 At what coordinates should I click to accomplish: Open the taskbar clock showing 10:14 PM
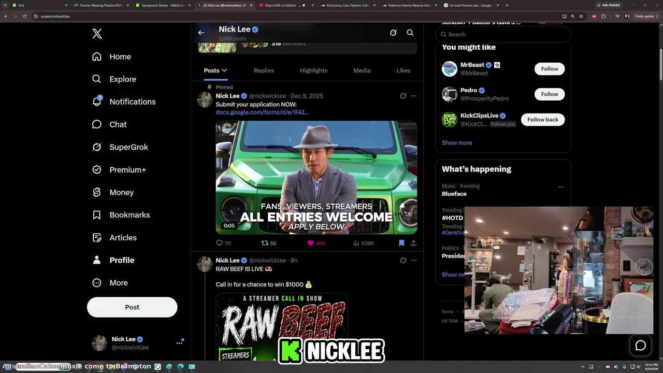(x=652, y=367)
